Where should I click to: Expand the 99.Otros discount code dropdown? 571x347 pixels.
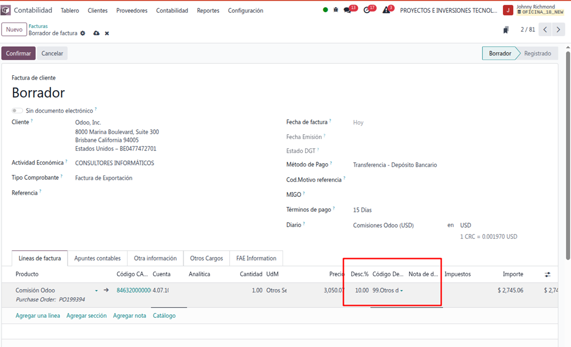click(401, 290)
